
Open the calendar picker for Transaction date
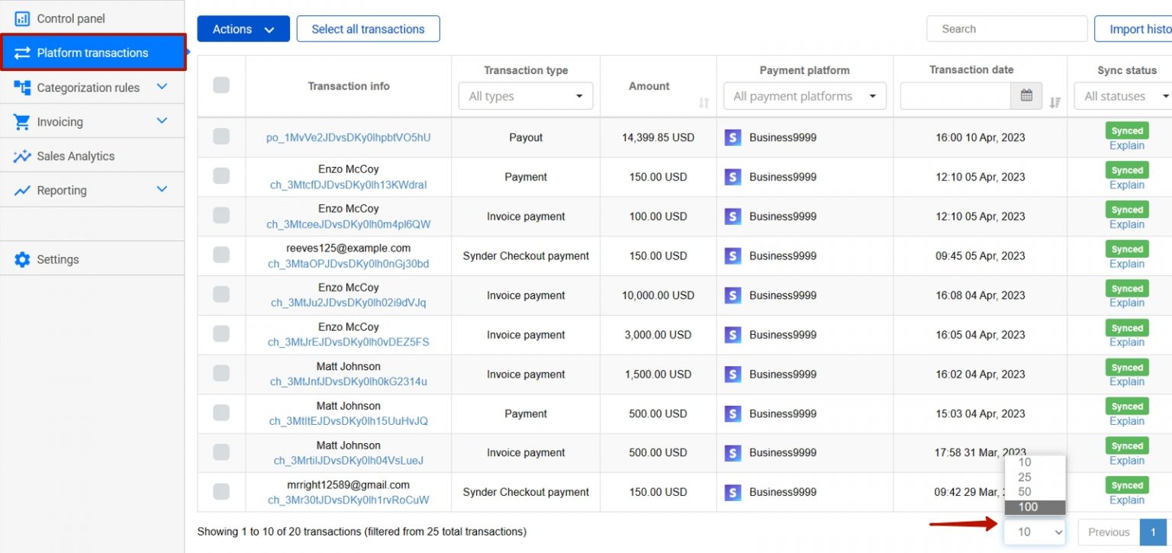tap(1025, 95)
